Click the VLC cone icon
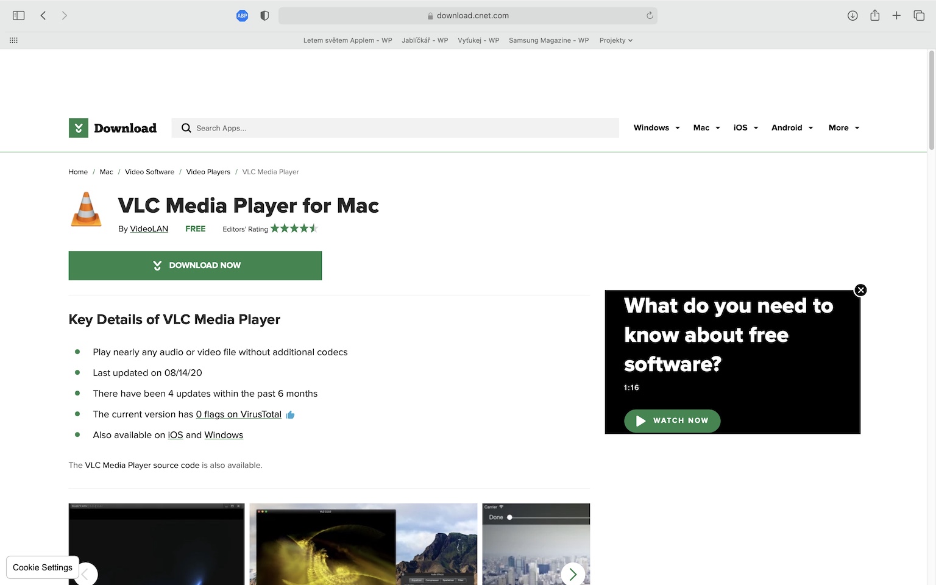The image size is (936, 585). tap(86, 209)
